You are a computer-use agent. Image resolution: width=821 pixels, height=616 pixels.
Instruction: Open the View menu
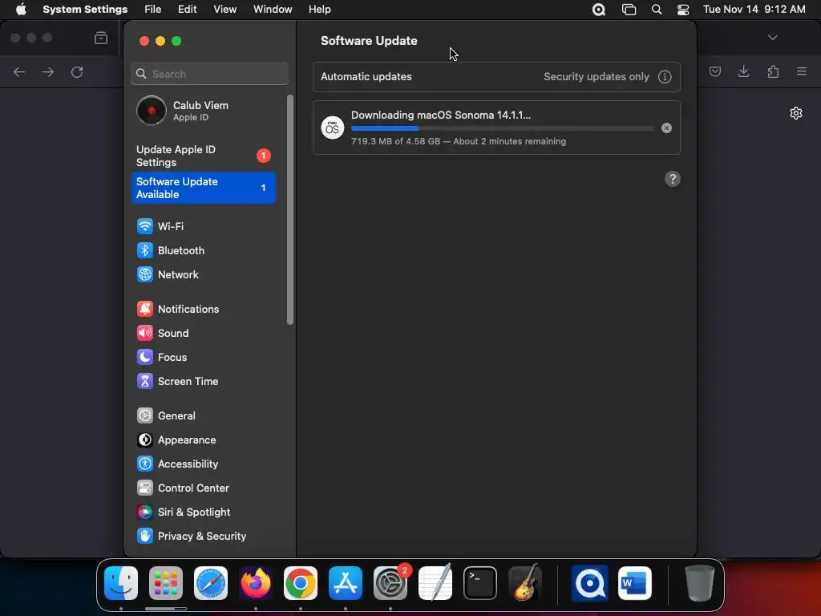(225, 10)
